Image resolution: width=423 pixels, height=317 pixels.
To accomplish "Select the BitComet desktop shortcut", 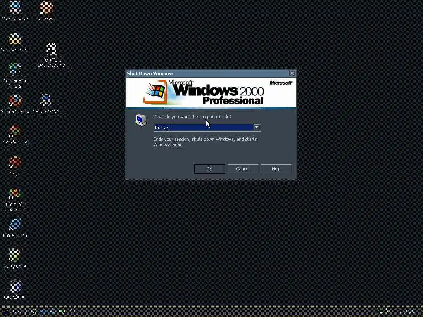I will click(x=46, y=11).
